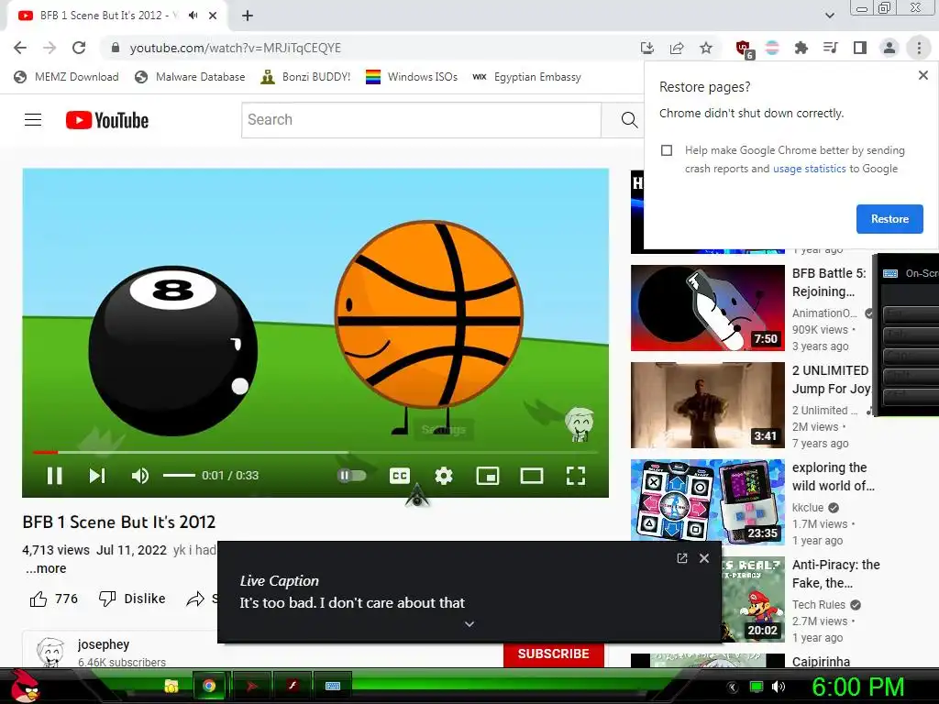Subscribe to josephey channel

point(553,654)
